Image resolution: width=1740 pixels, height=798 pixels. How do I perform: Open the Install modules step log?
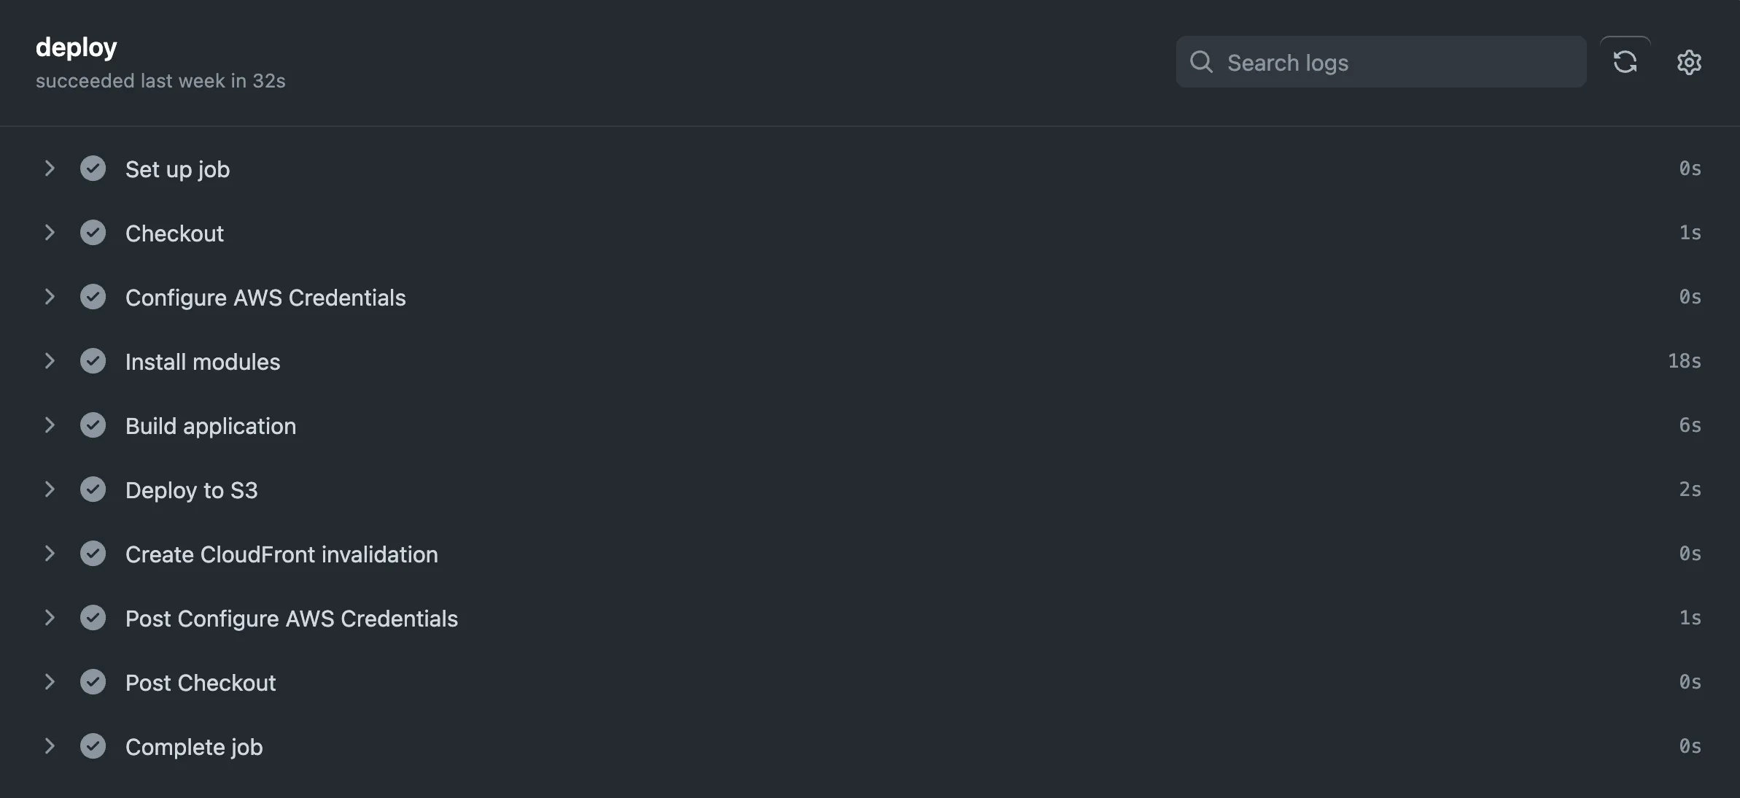click(x=869, y=361)
